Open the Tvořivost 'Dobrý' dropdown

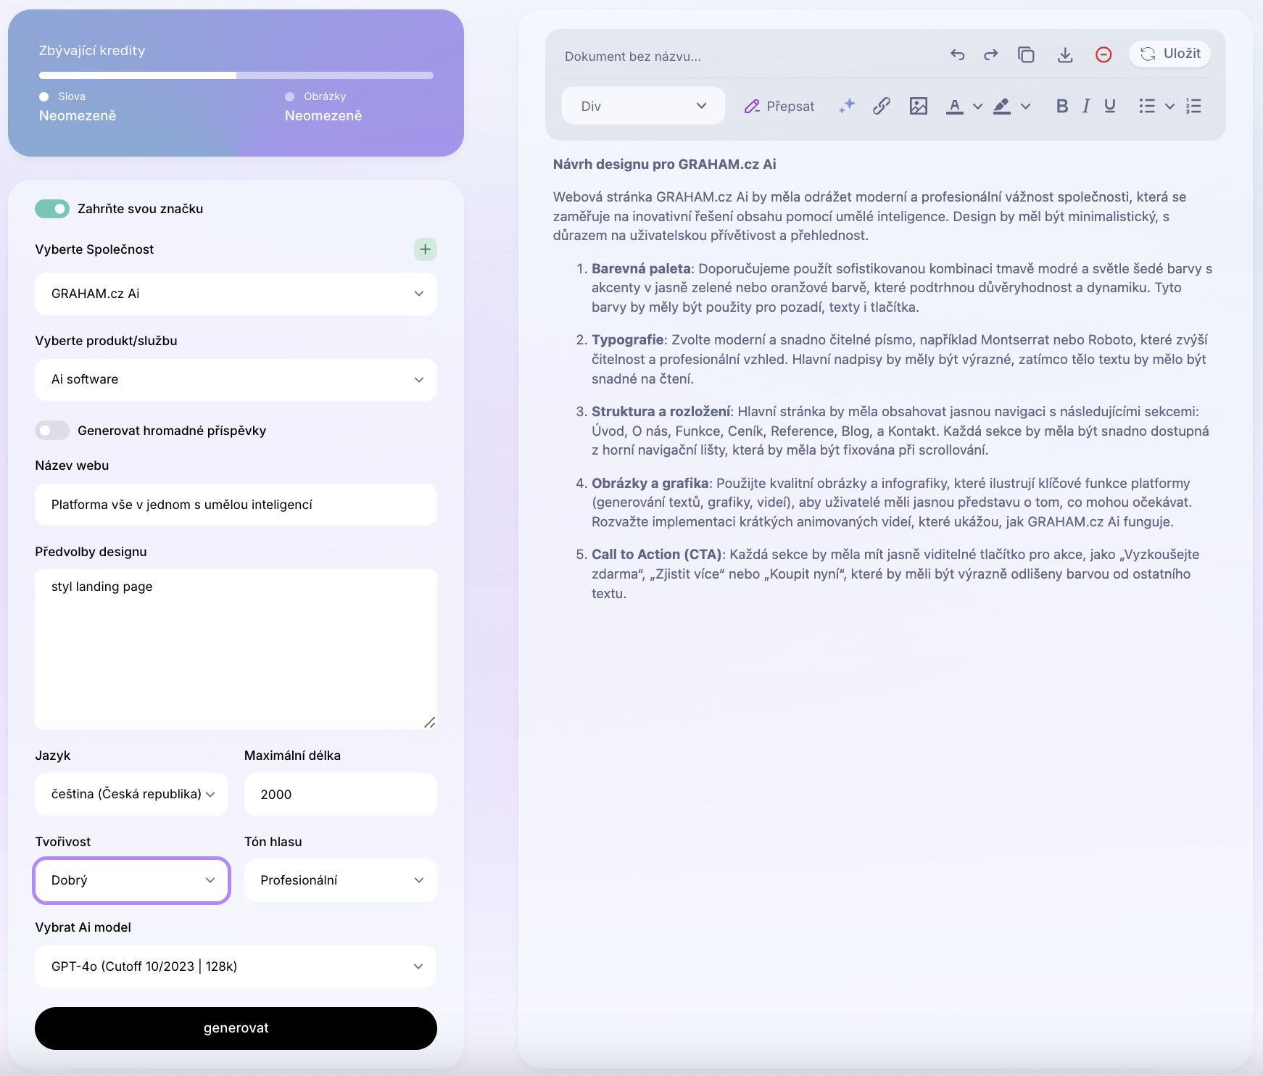[131, 880]
